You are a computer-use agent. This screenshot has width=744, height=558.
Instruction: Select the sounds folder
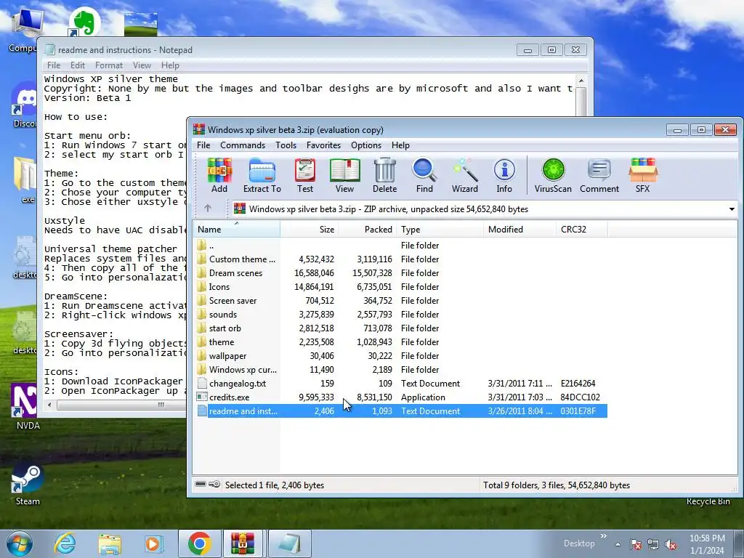pyautogui.click(x=400, y=314)
